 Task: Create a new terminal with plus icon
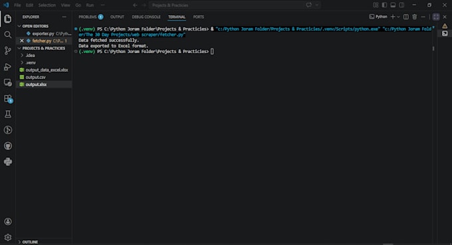(393, 17)
